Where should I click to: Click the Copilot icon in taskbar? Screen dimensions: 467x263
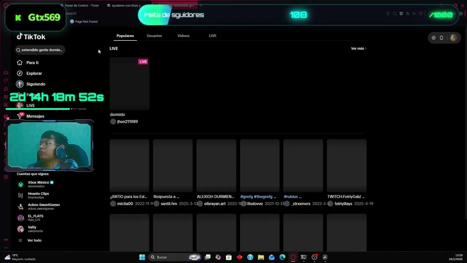coord(218,257)
